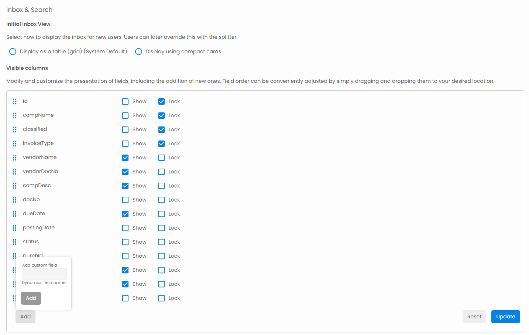This screenshot has height=335, width=529.
Task: Click the Visible columns heading
Action: point(27,68)
